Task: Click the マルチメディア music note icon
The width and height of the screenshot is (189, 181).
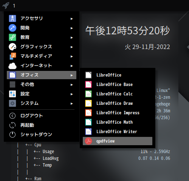Action: click(x=12, y=56)
